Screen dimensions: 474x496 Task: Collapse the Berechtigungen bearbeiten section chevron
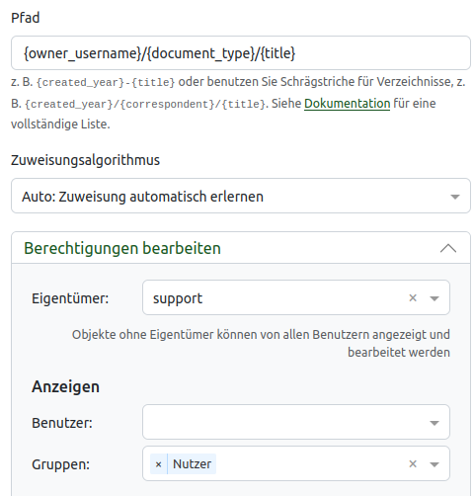[448, 248]
